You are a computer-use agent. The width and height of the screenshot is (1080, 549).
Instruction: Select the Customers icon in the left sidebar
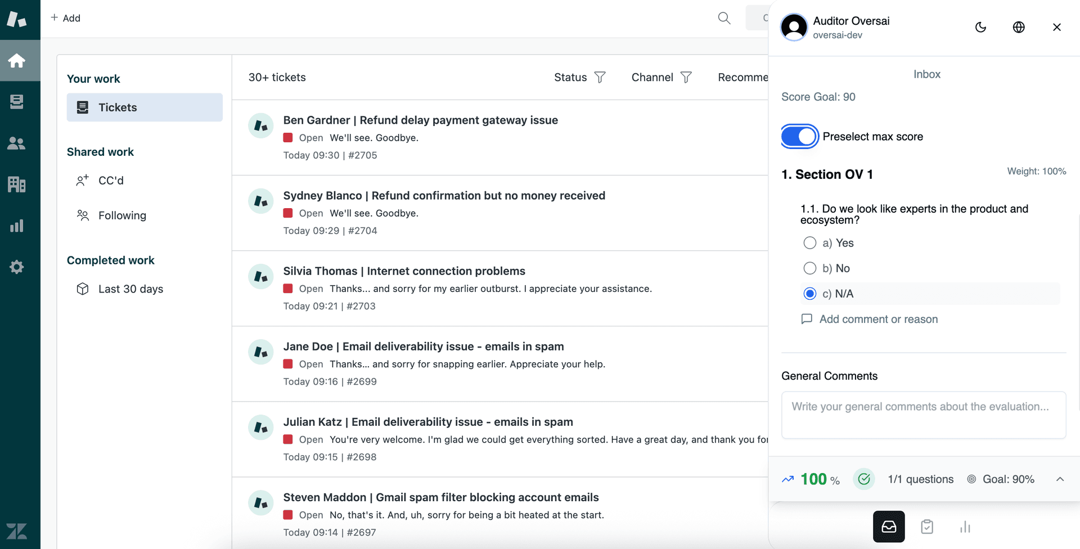(x=17, y=143)
